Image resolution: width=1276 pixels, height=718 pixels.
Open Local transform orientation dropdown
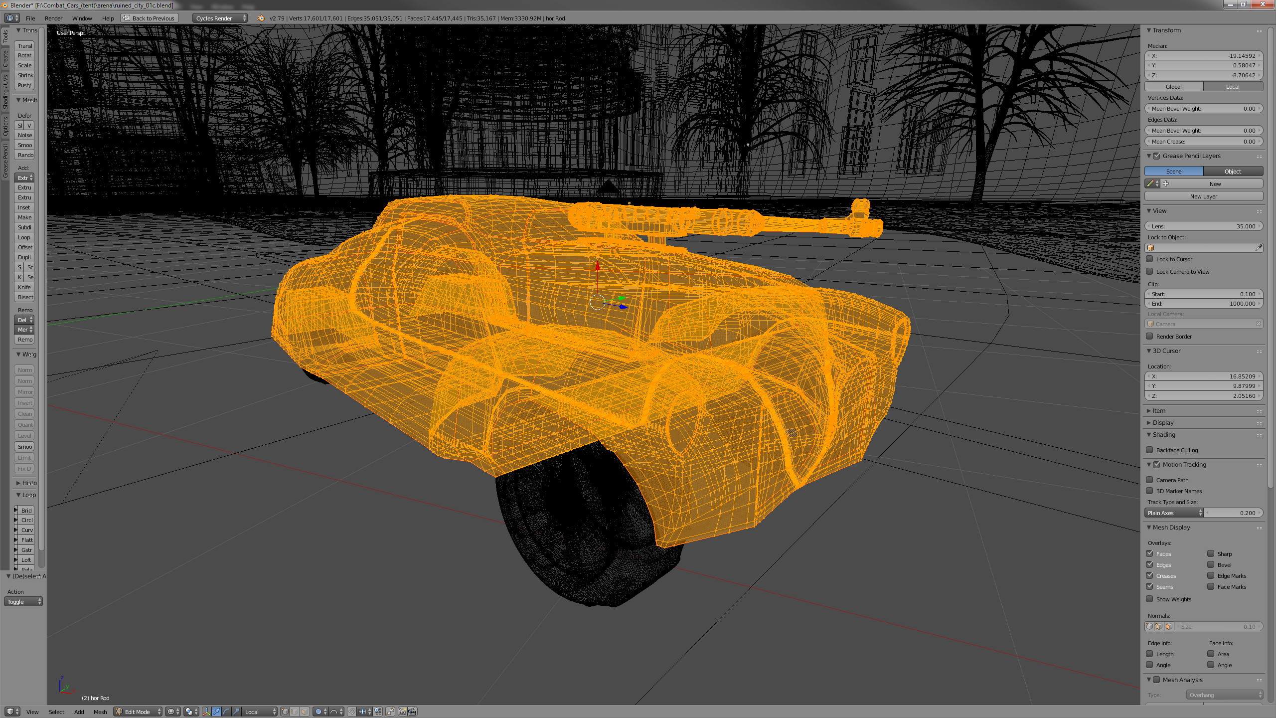[x=259, y=712]
